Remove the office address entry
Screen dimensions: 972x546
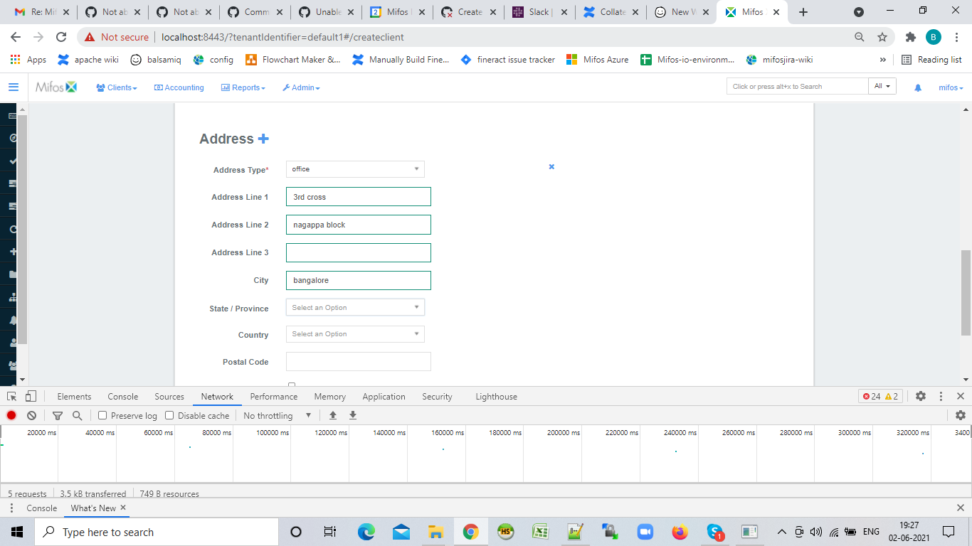(551, 166)
